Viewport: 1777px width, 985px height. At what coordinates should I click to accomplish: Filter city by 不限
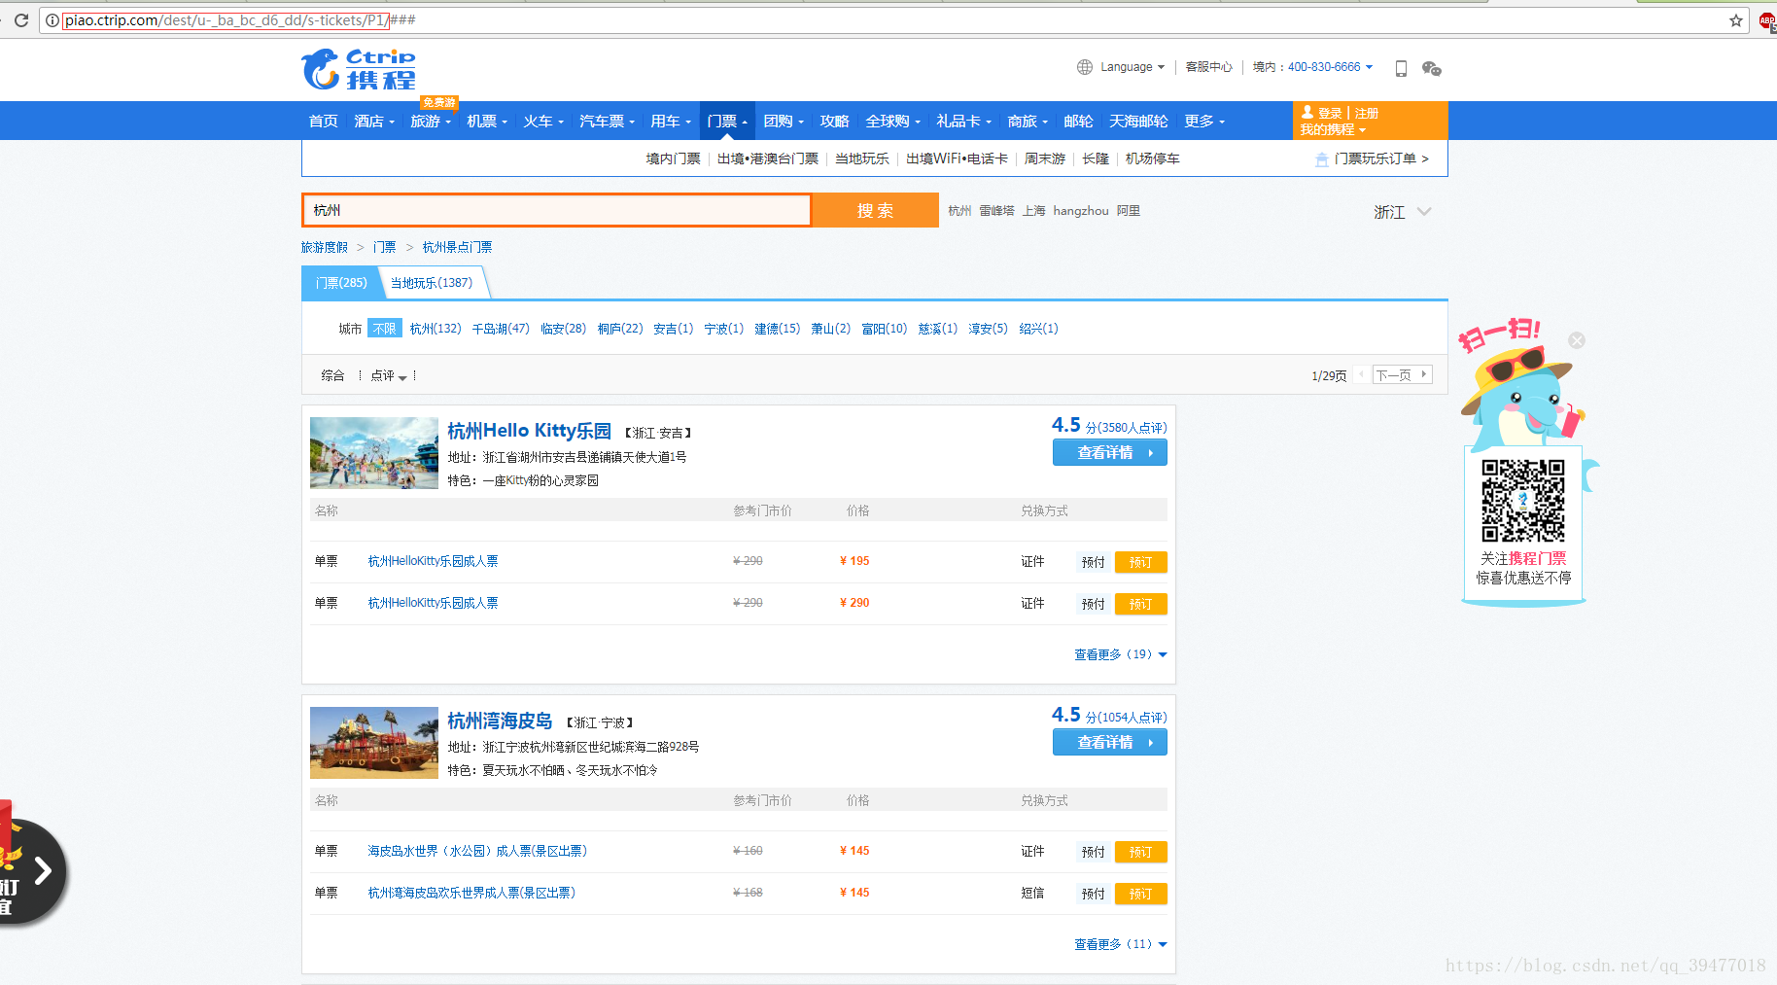coord(384,329)
